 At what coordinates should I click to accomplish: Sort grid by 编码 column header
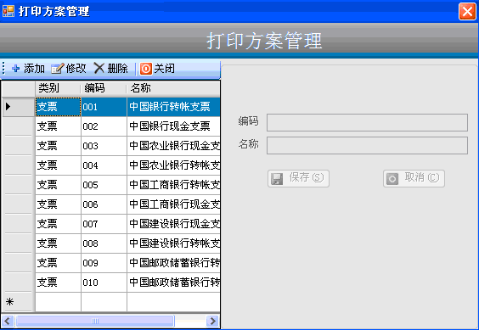point(104,88)
